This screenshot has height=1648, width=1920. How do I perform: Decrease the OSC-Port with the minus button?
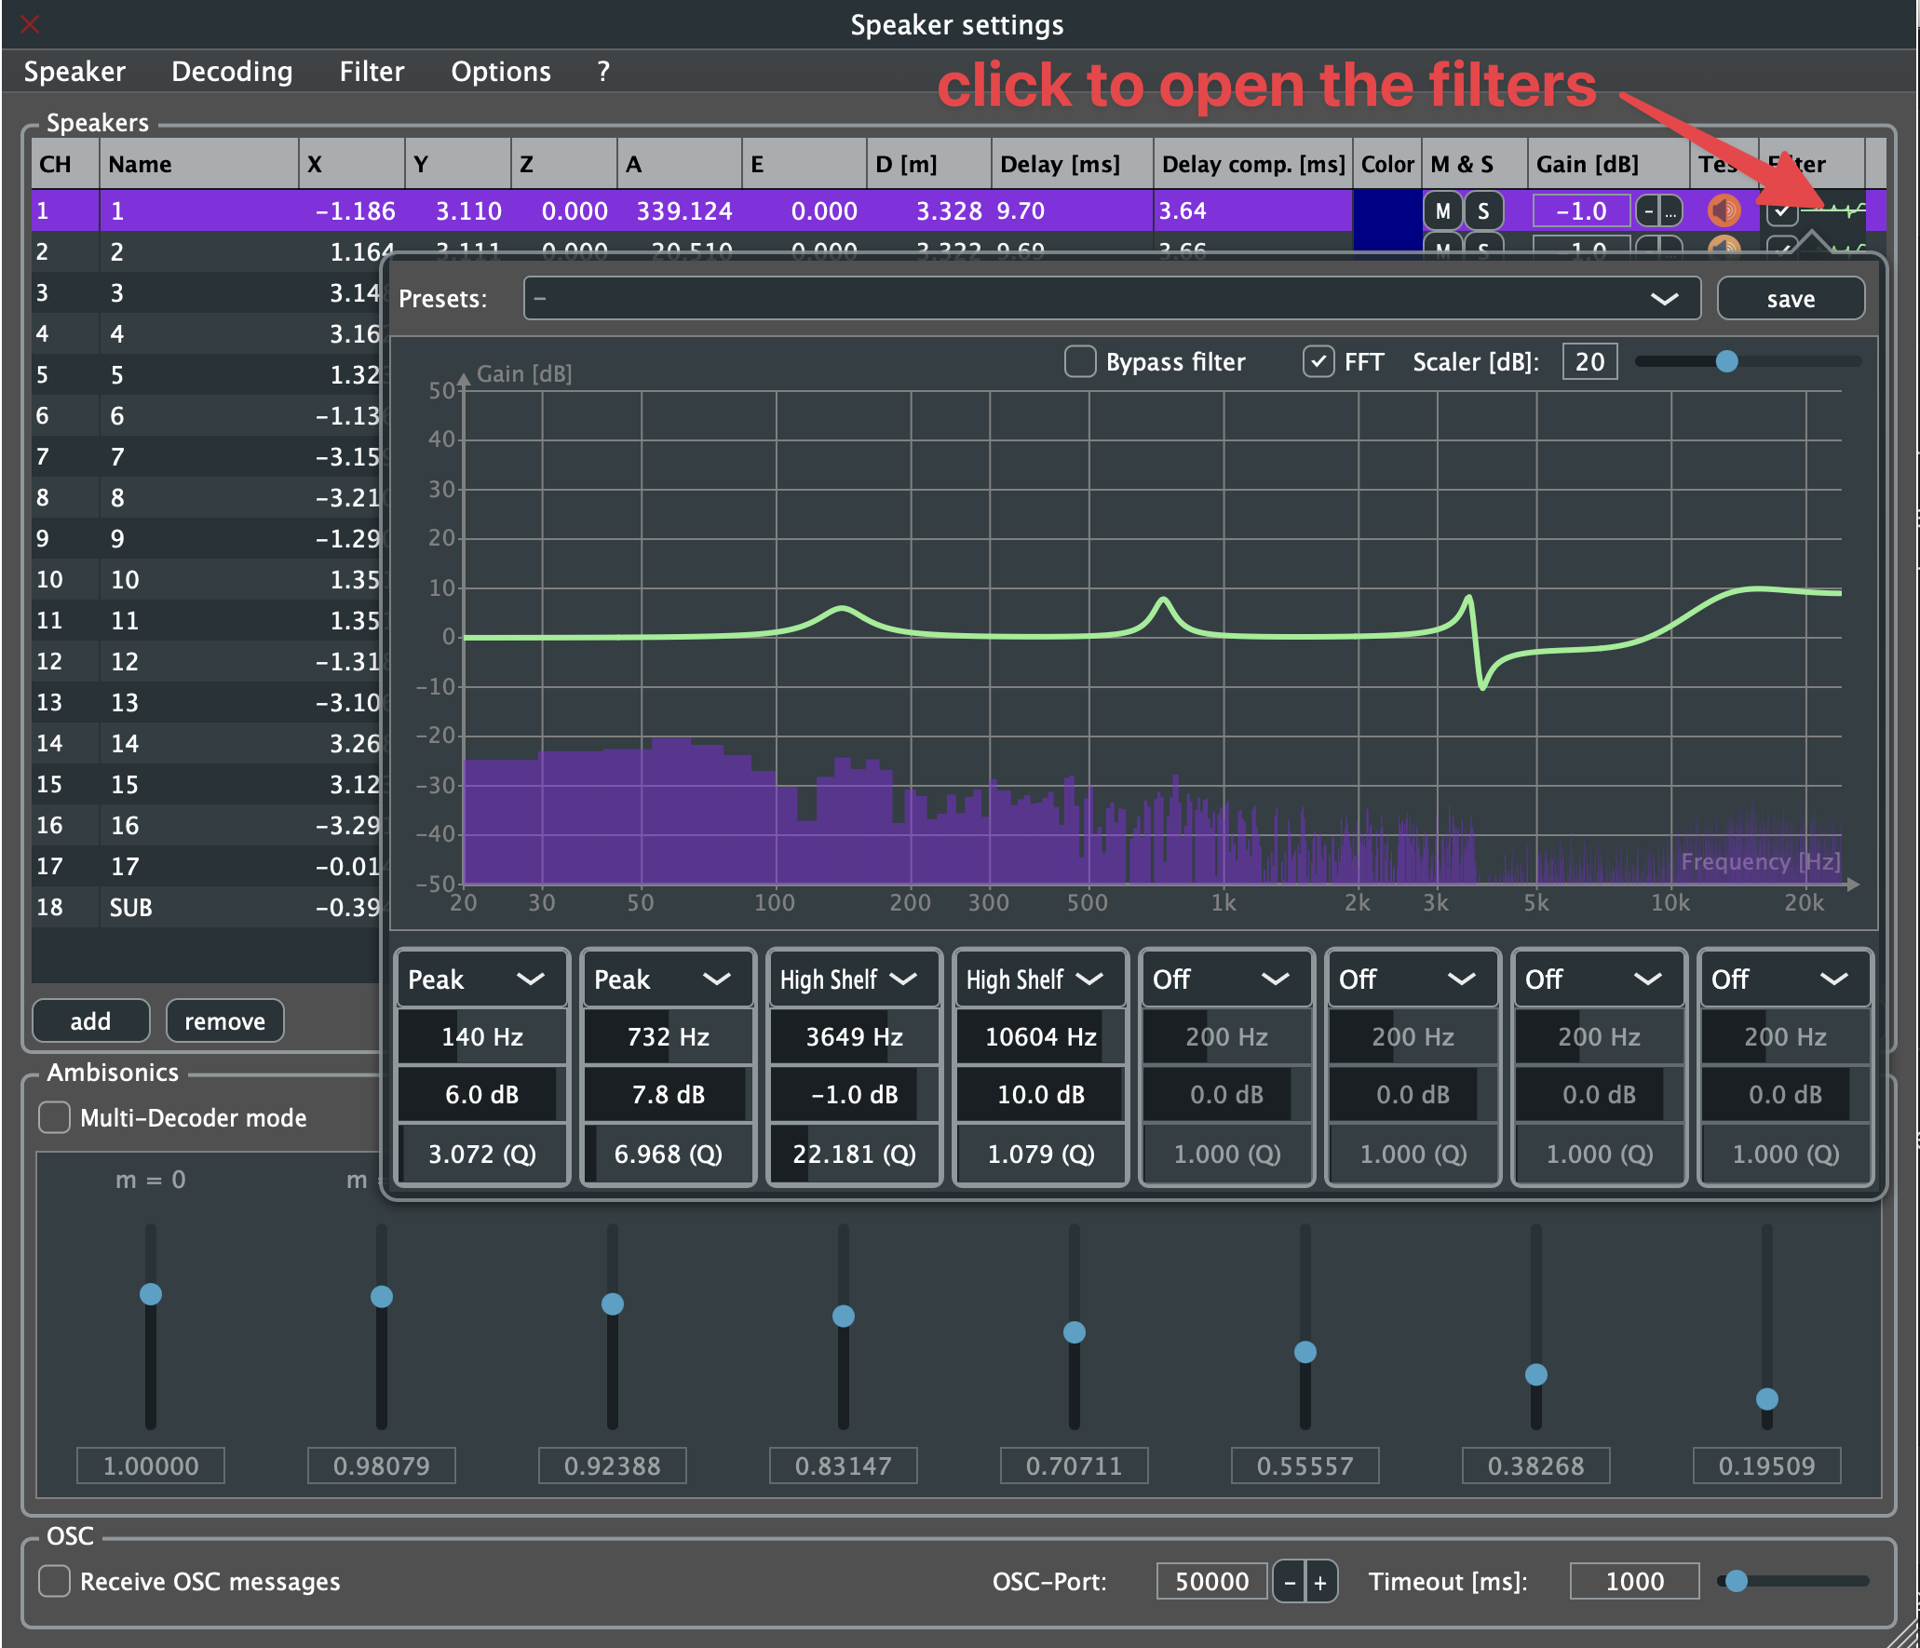1289,1582
